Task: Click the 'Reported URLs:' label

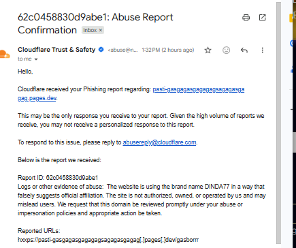Action: click(39, 231)
